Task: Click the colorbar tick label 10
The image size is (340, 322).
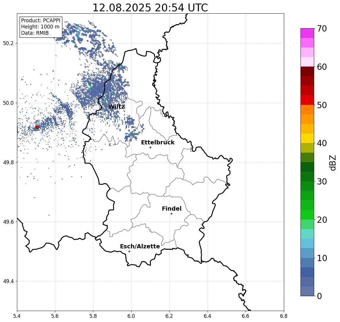Action: click(322, 258)
